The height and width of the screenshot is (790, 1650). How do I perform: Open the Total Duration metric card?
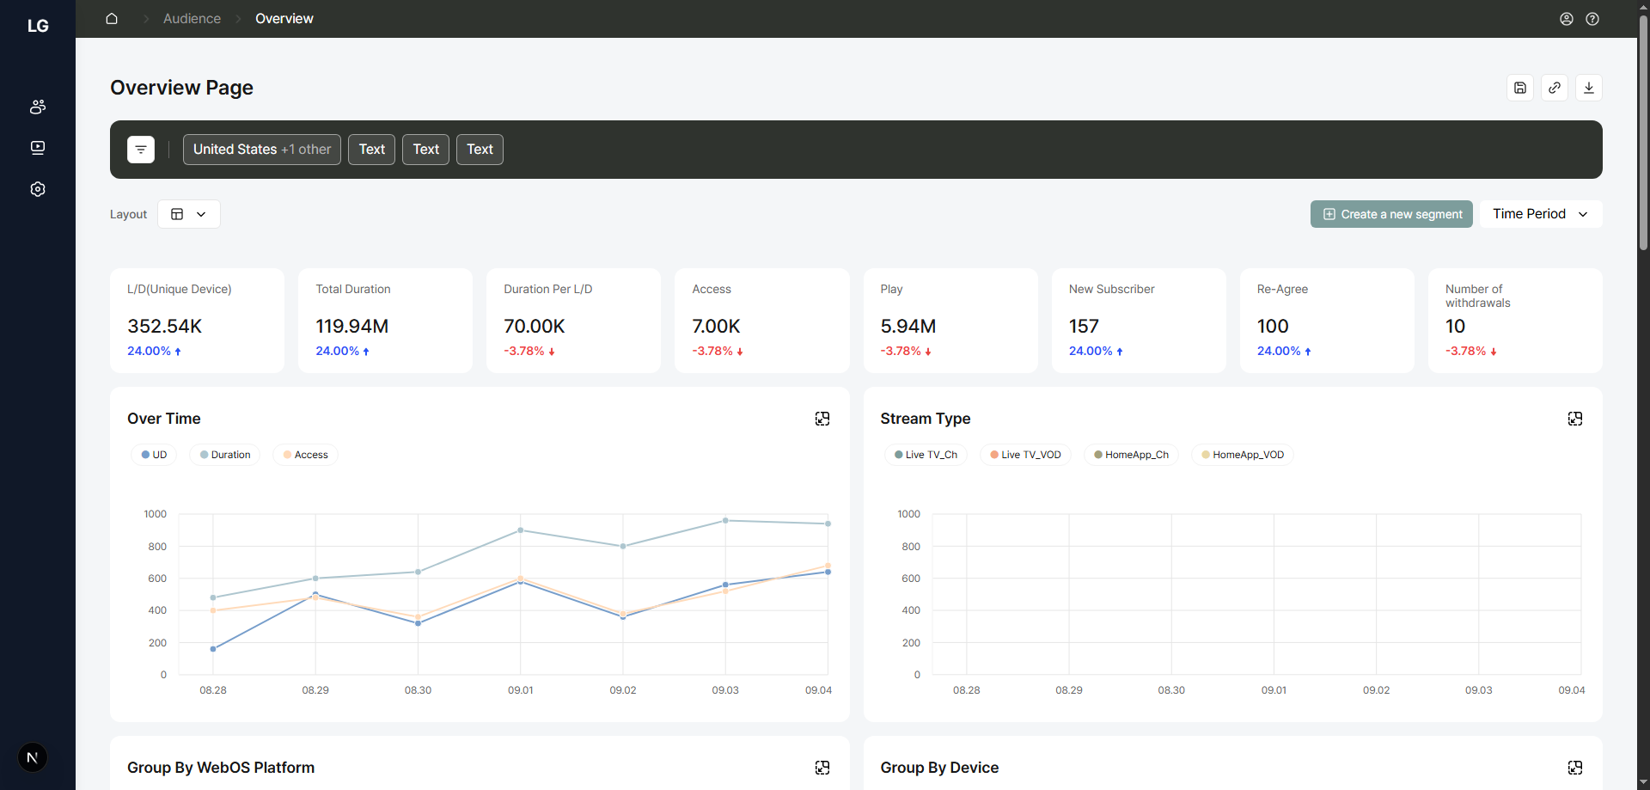click(x=385, y=321)
